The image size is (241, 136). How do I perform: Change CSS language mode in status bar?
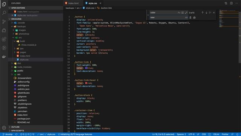[204, 134]
